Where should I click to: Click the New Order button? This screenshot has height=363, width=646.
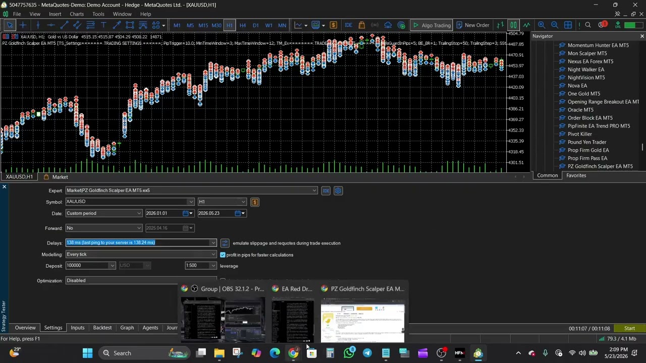(x=473, y=25)
